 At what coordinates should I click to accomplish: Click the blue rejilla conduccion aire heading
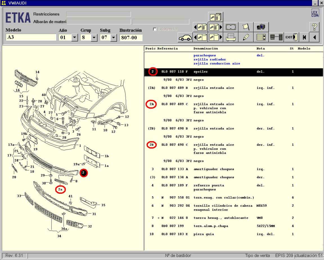(217, 64)
